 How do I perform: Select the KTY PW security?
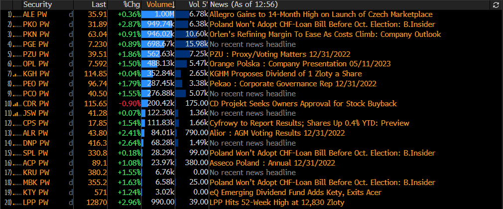(36, 193)
